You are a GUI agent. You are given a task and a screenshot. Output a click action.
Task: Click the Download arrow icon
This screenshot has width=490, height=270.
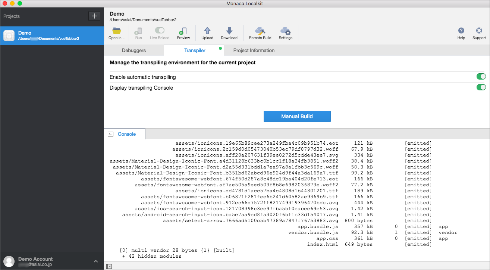pos(229,31)
